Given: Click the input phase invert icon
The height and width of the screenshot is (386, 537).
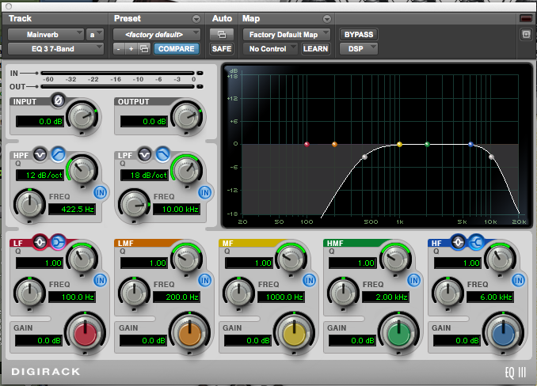Looking at the screenshot, I should pyautogui.click(x=57, y=100).
